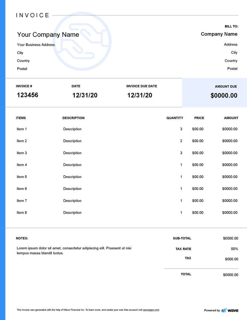247x320 pixels.
Task: Click the DESCRIPTION column header
Action: click(73, 118)
